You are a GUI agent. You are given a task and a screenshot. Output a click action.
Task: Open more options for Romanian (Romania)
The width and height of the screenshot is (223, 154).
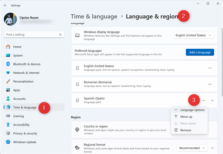210,84
